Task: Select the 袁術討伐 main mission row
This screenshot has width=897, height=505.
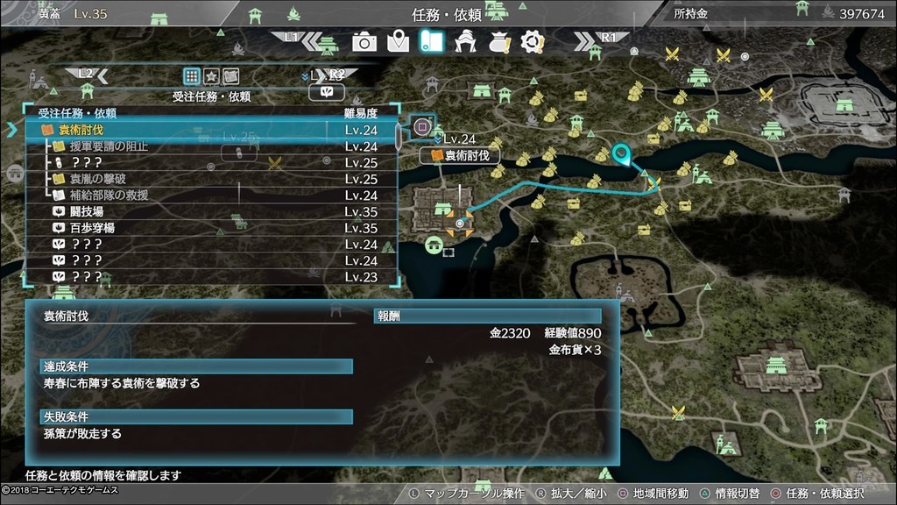Action: click(x=211, y=130)
